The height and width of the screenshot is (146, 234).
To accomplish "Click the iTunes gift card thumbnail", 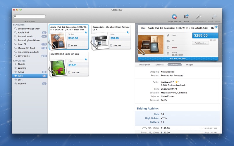I will coord(58,68).
